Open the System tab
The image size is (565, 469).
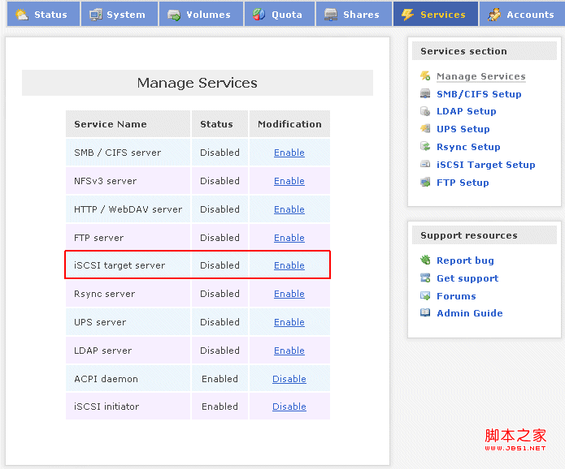[x=117, y=15]
